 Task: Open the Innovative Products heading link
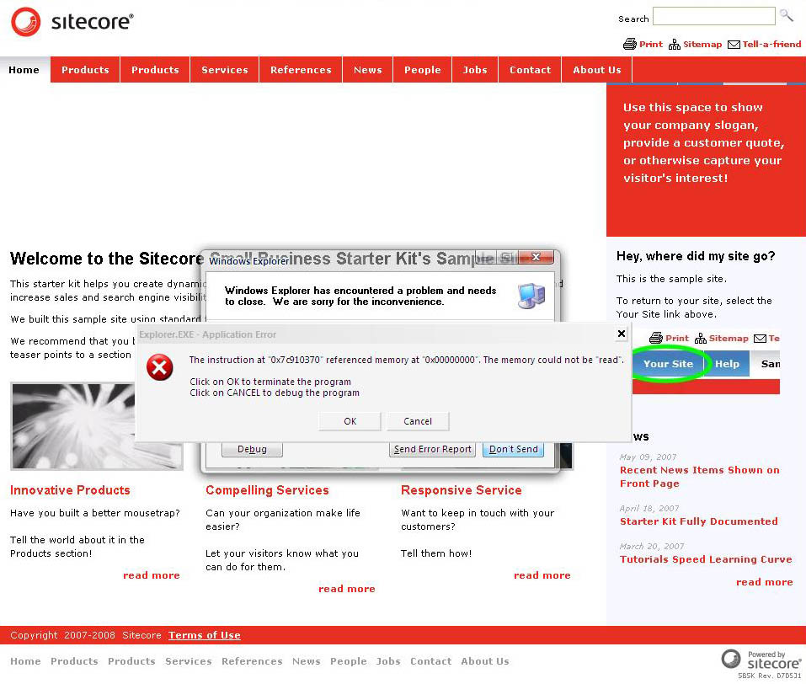70,490
